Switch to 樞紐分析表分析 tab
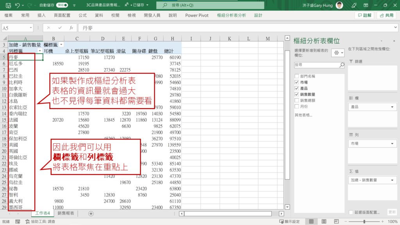The width and height of the screenshot is (400, 225). click(x=231, y=15)
